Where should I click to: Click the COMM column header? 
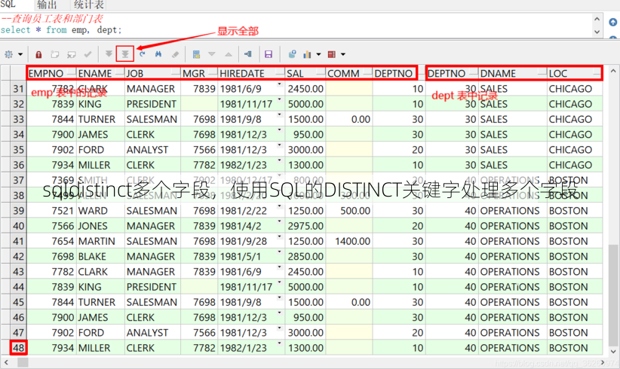pos(348,73)
